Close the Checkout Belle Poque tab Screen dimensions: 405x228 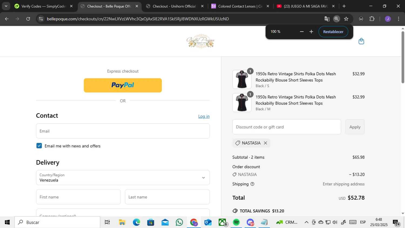(137, 6)
